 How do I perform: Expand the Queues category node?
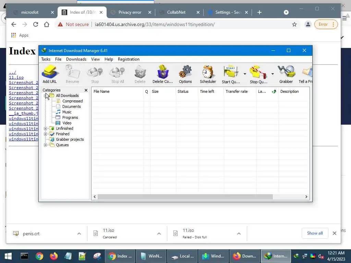(46, 145)
